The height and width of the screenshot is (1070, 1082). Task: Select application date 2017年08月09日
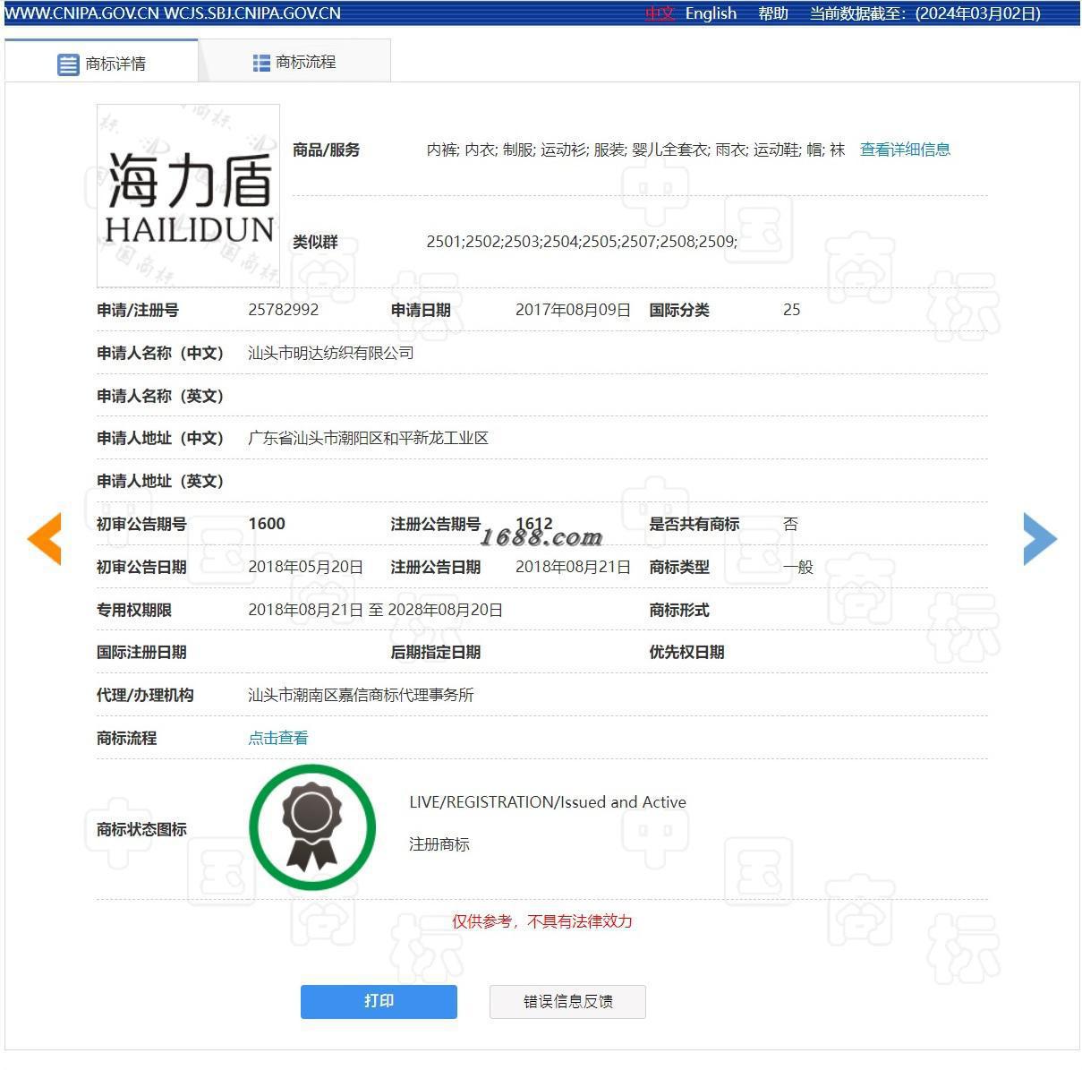click(x=573, y=310)
